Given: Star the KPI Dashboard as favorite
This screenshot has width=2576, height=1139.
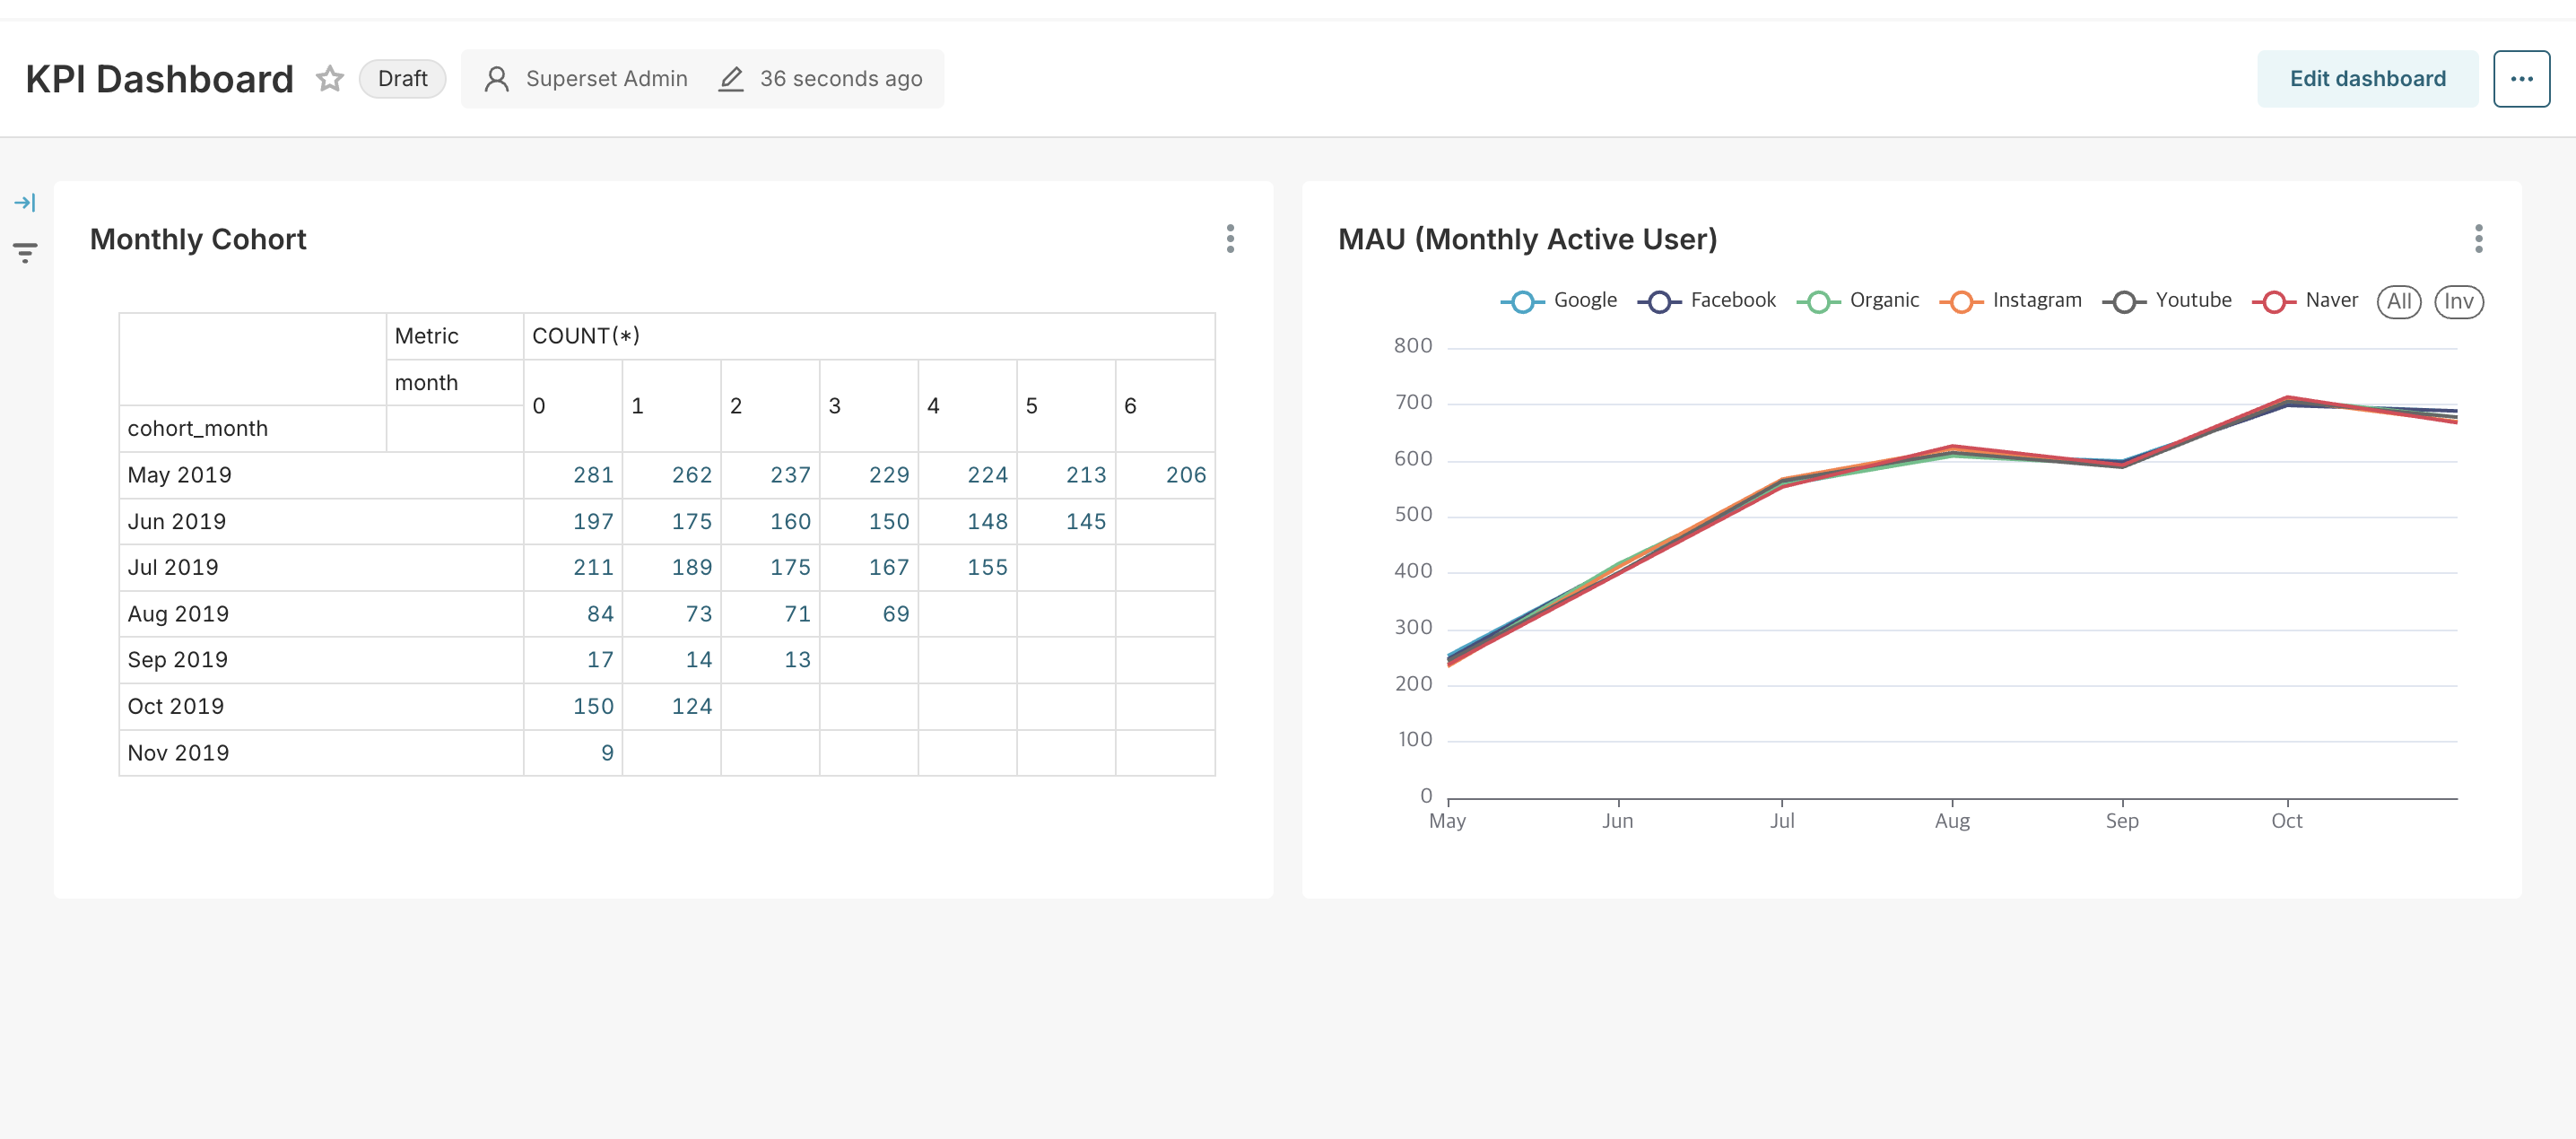Looking at the screenshot, I should coord(329,78).
